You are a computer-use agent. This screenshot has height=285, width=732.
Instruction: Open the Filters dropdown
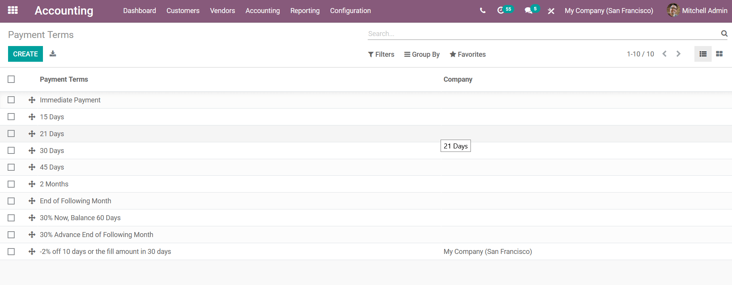(x=381, y=54)
